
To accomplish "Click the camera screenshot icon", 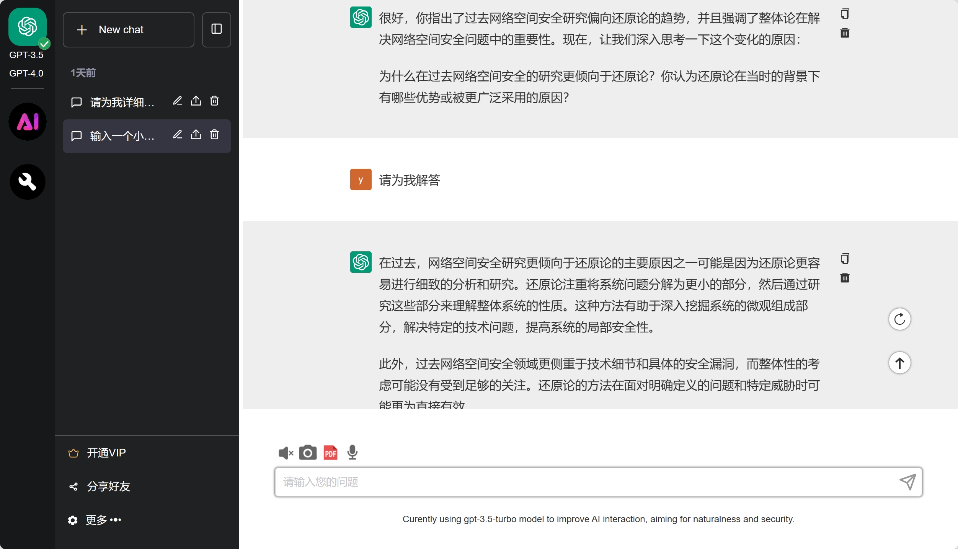I will coord(308,453).
